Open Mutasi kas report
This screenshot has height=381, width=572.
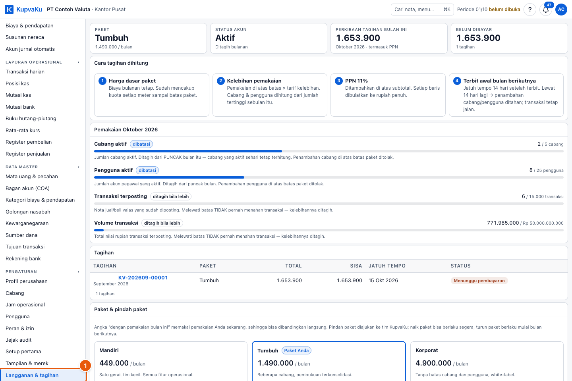coord(43,95)
